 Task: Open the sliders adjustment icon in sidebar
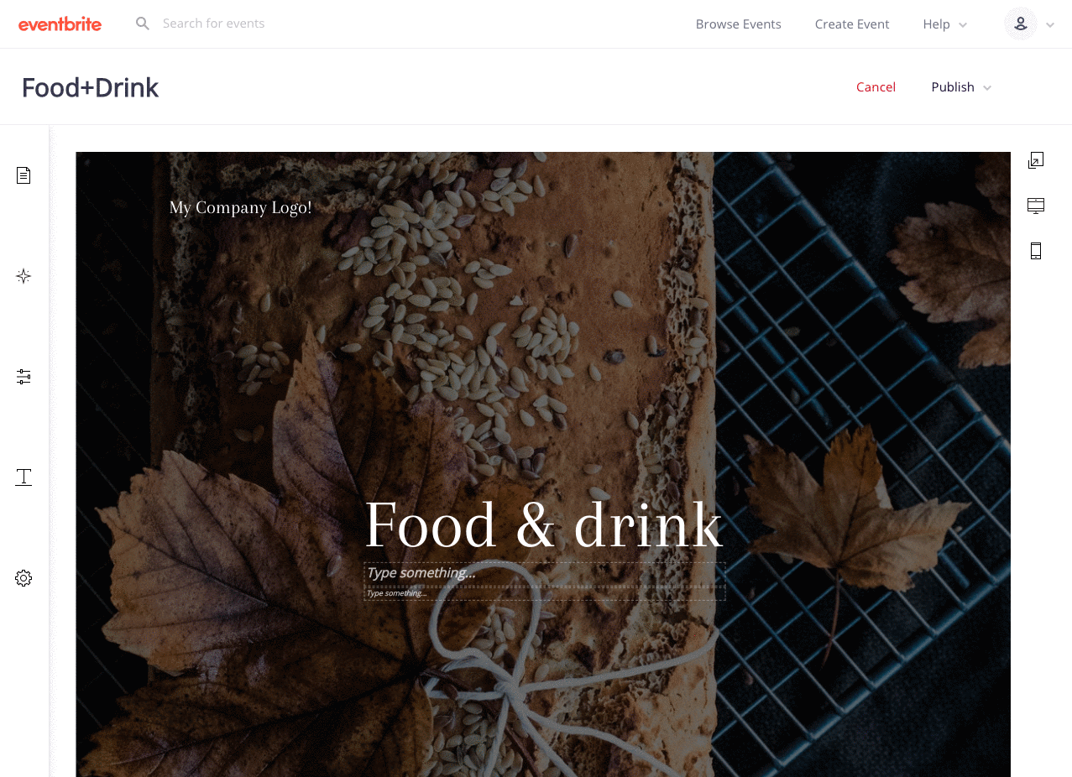point(24,377)
